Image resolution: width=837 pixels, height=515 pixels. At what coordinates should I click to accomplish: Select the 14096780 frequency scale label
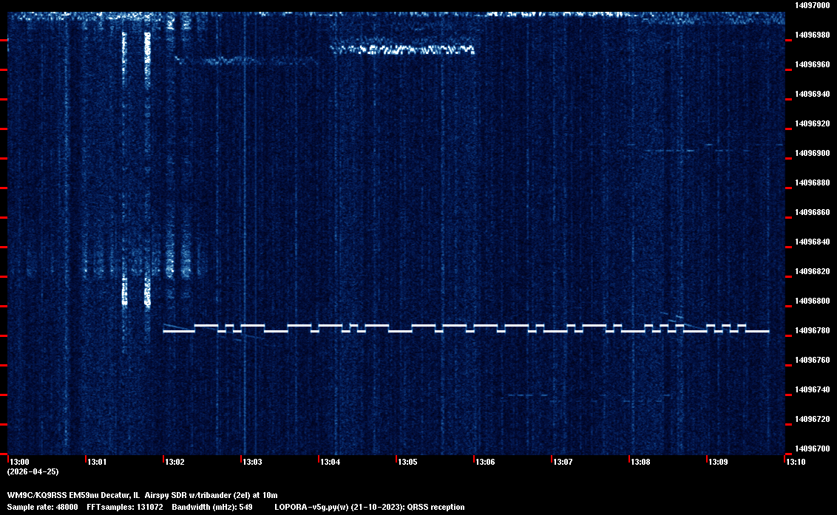click(811, 330)
